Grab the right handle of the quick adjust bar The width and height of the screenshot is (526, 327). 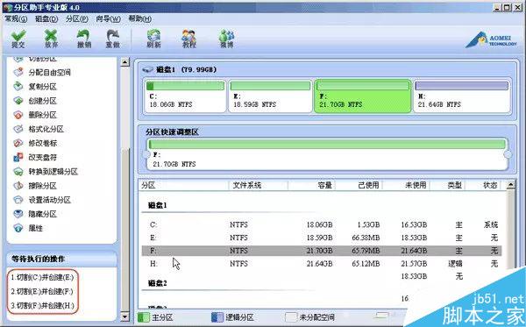pyautogui.click(x=508, y=154)
